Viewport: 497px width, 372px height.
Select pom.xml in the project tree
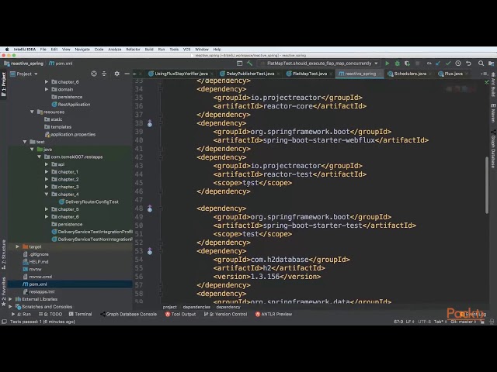click(38, 284)
